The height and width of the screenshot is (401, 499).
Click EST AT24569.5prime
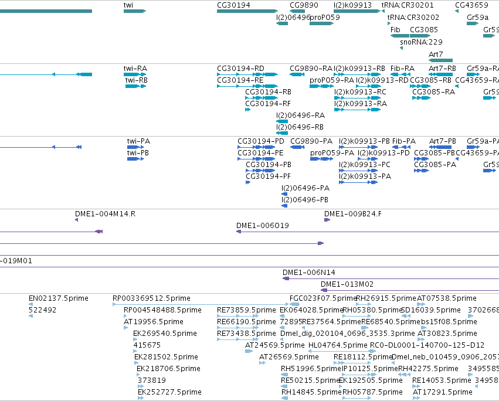[x=274, y=345]
